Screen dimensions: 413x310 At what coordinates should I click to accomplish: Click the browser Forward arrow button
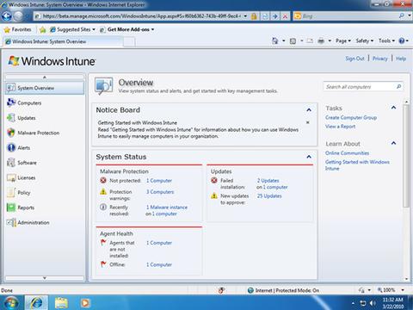18,16
